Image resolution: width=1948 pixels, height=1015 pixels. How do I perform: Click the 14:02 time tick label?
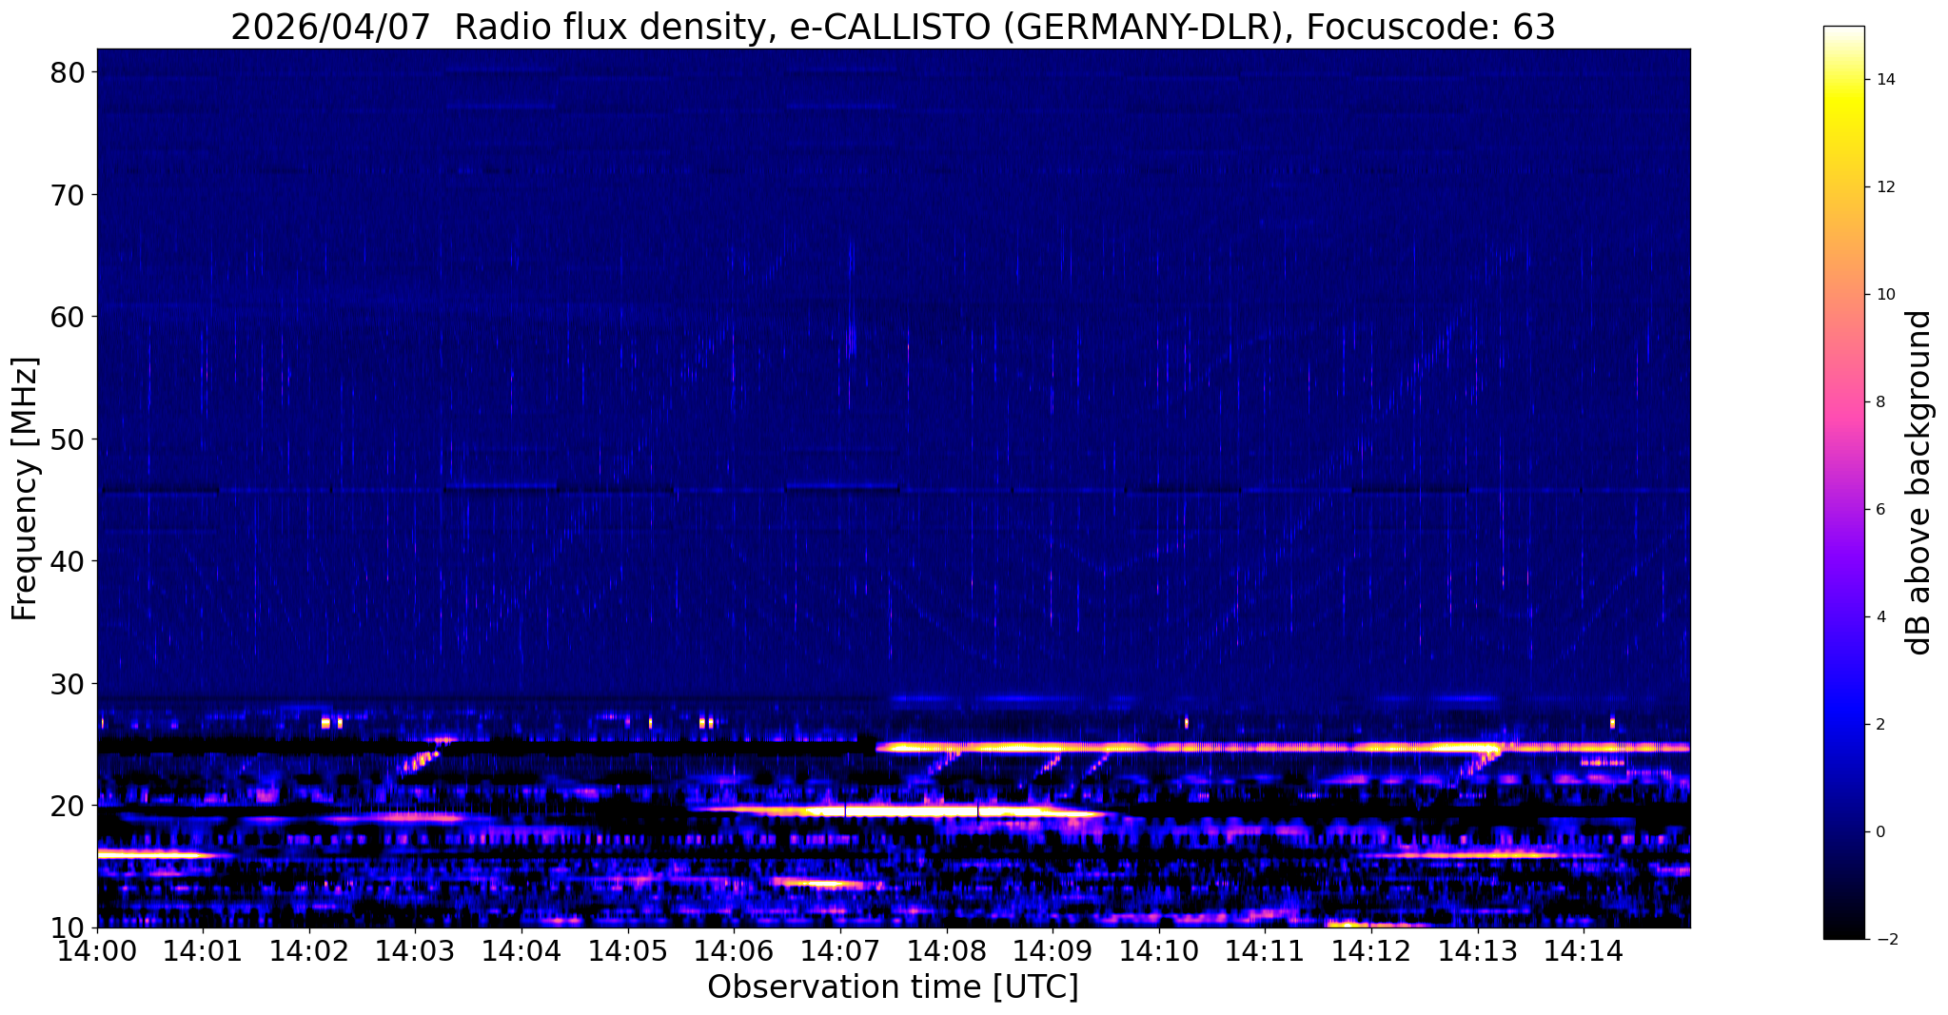(309, 949)
